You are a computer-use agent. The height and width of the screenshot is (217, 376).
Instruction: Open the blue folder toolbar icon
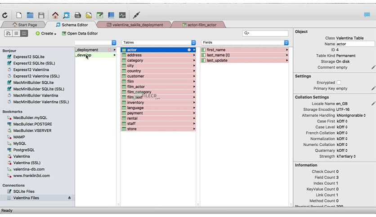(x=30, y=15)
